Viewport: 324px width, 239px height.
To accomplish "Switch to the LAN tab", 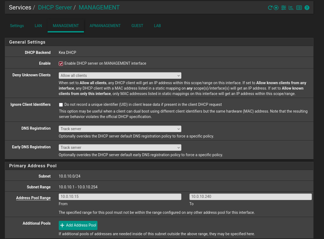I will pyautogui.click(x=38, y=26).
